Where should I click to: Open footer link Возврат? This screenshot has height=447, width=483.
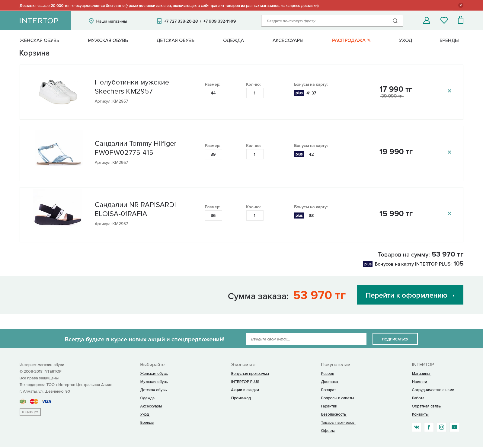(328, 390)
